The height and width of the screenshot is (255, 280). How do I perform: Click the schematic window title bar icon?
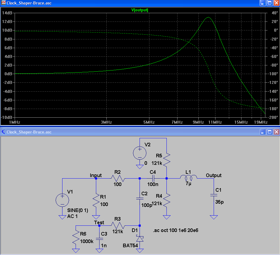pyautogui.click(x=4, y=132)
